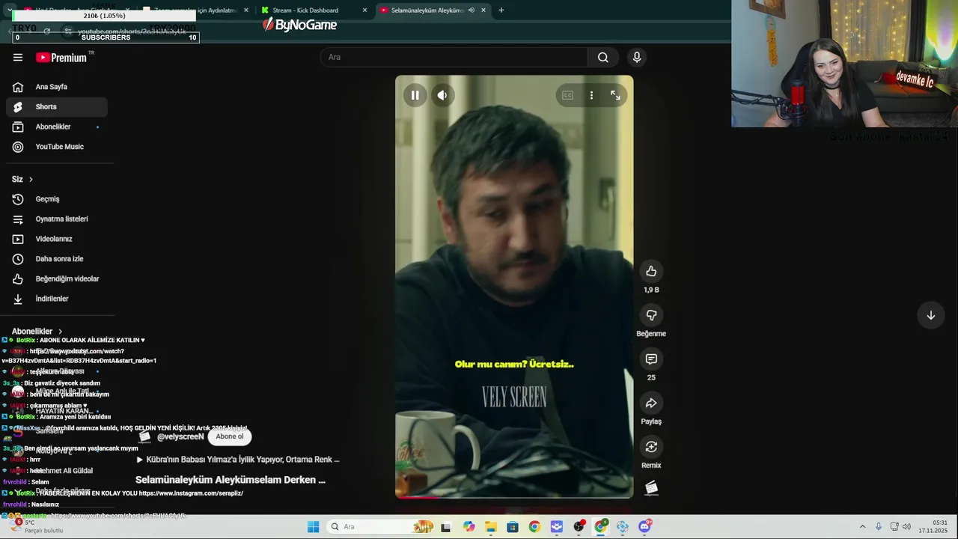This screenshot has width=958, height=539.
Task: Open File Explorer from taskbar
Action: click(x=491, y=527)
